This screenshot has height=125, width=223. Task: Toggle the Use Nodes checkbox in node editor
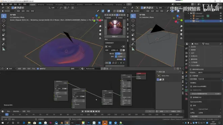point(38,69)
